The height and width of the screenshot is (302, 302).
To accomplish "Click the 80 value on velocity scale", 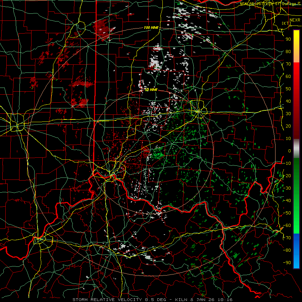I will tap(288, 52).
